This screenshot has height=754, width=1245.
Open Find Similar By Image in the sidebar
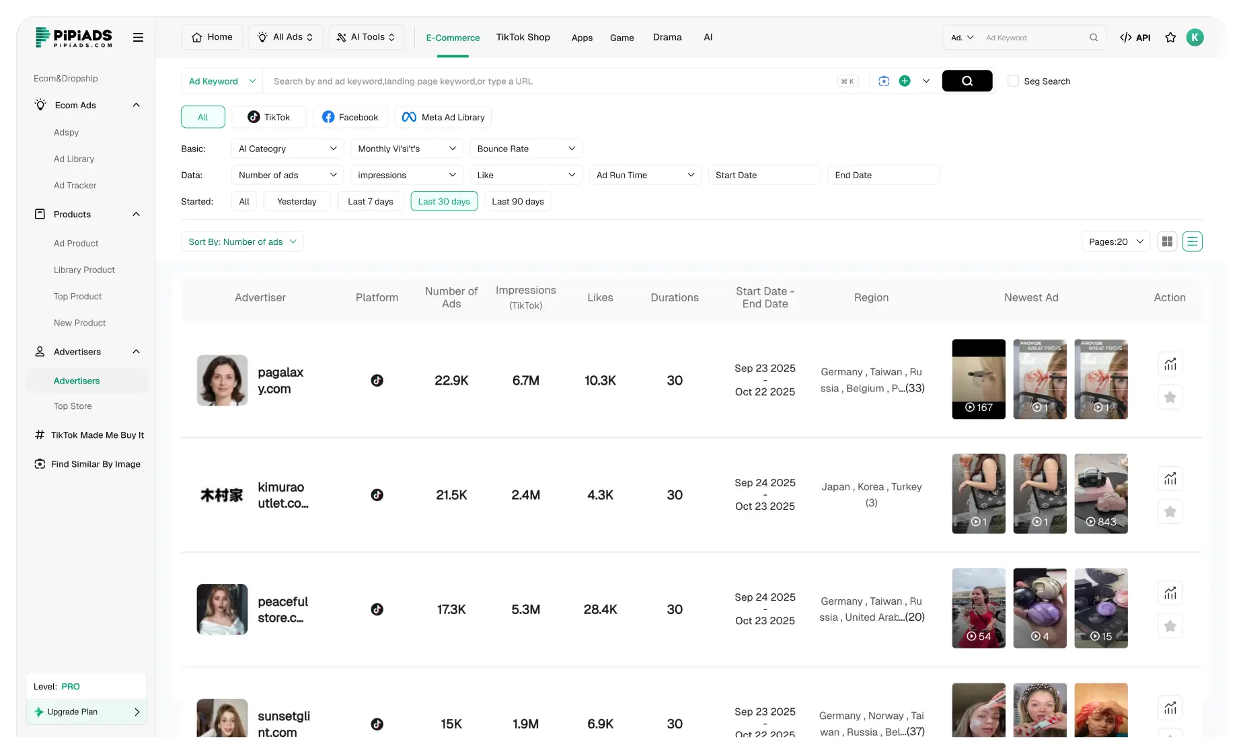click(x=95, y=464)
